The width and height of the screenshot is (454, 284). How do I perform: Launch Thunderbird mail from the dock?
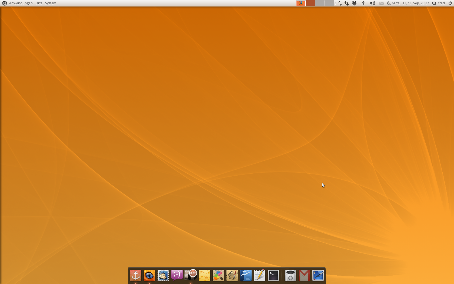163,275
